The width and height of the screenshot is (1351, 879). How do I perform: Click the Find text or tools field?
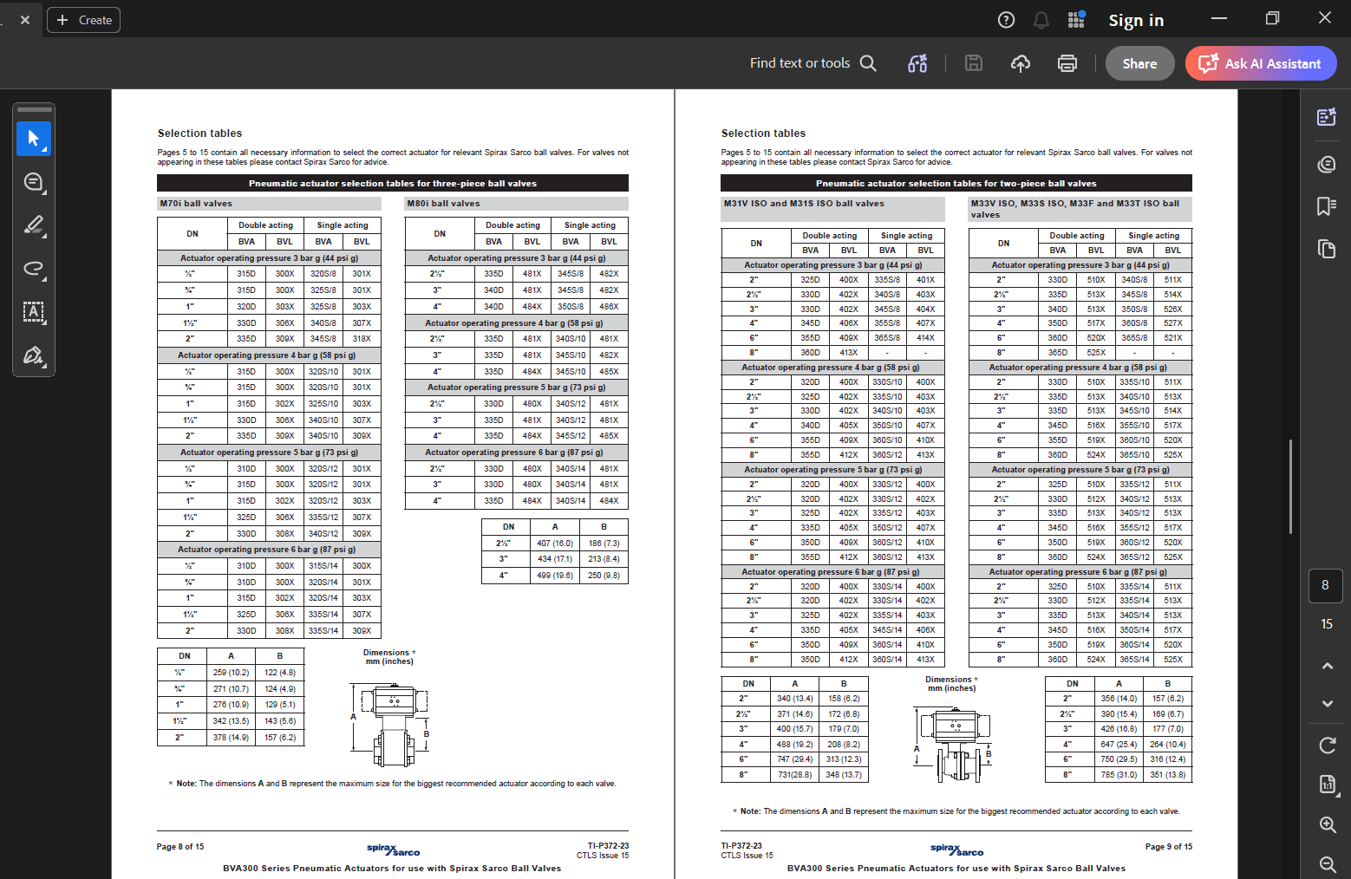point(800,63)
